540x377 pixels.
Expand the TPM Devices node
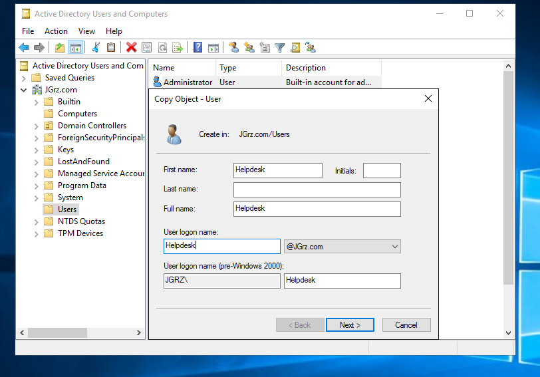pyautogui.click(x=36, y=234)
